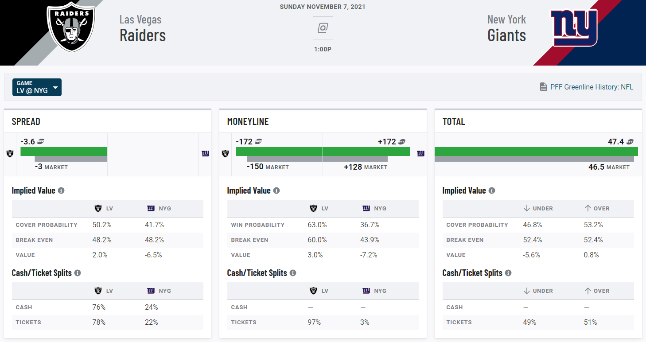The image size is (646, 342).
Task: Click the MONEYLINE panel heading
Action: [x=248, y=121]
